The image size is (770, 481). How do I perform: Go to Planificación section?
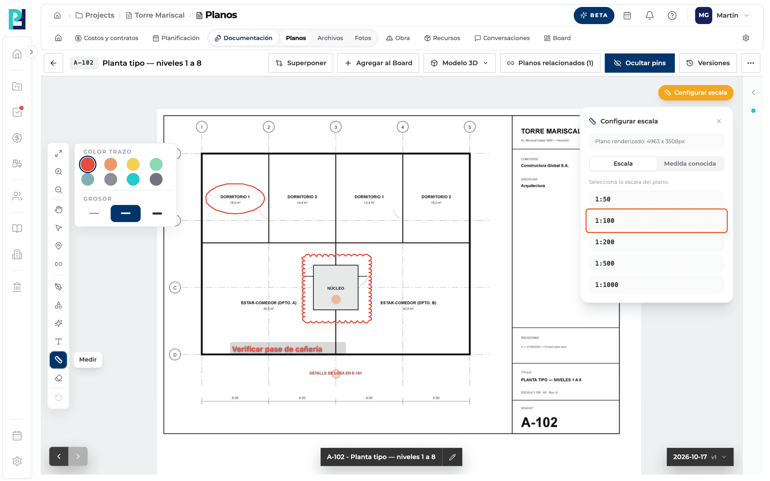point(176,38)
